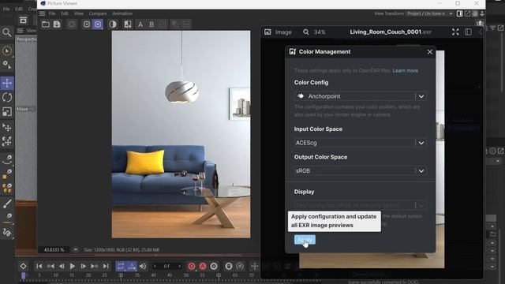Toggle the timeline button right of loop mode
This screenshot has height=284, width=505.
point(132,266)
